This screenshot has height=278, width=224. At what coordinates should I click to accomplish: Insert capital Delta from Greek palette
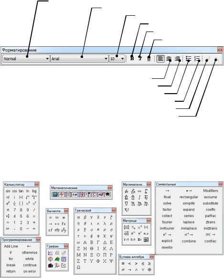[105, 242]
